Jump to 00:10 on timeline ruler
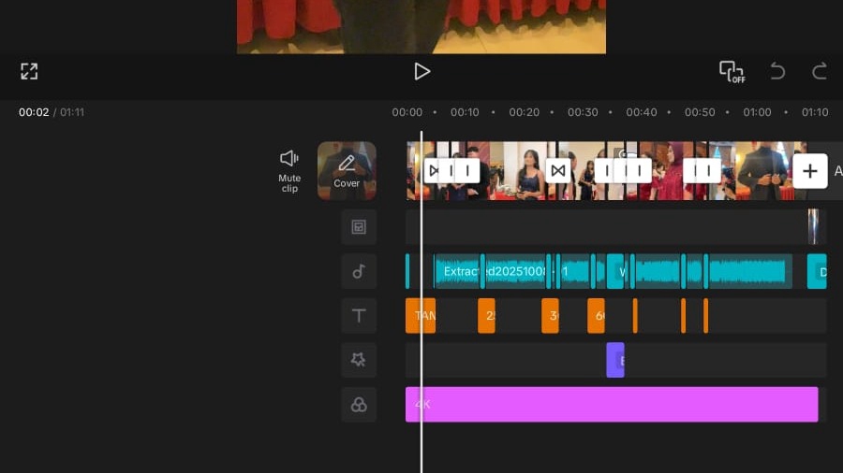The height and width of the screenshot is (473, 843). [x=465, y=112]
